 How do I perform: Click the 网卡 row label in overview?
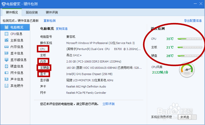coord(43,93)
